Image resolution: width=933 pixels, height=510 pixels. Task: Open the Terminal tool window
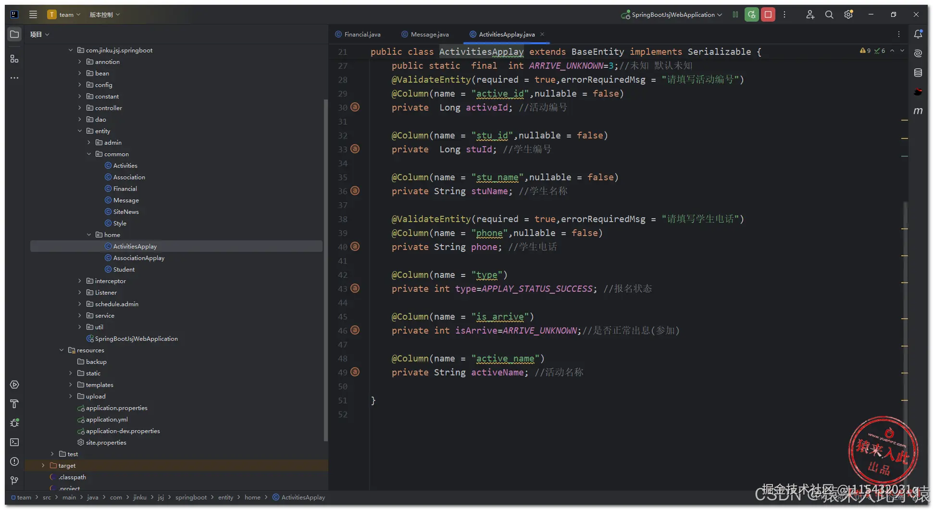pyautogui.click(x=14, y=442)
